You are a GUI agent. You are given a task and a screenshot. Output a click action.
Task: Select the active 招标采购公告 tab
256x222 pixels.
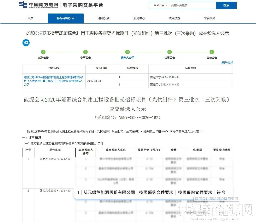[66, 18]
